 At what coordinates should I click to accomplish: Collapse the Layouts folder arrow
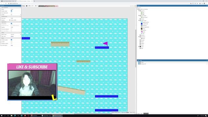(139, 11)
